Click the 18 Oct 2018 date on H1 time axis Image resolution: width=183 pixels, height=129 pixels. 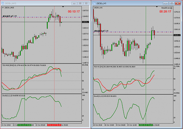[x=98, y=125]
